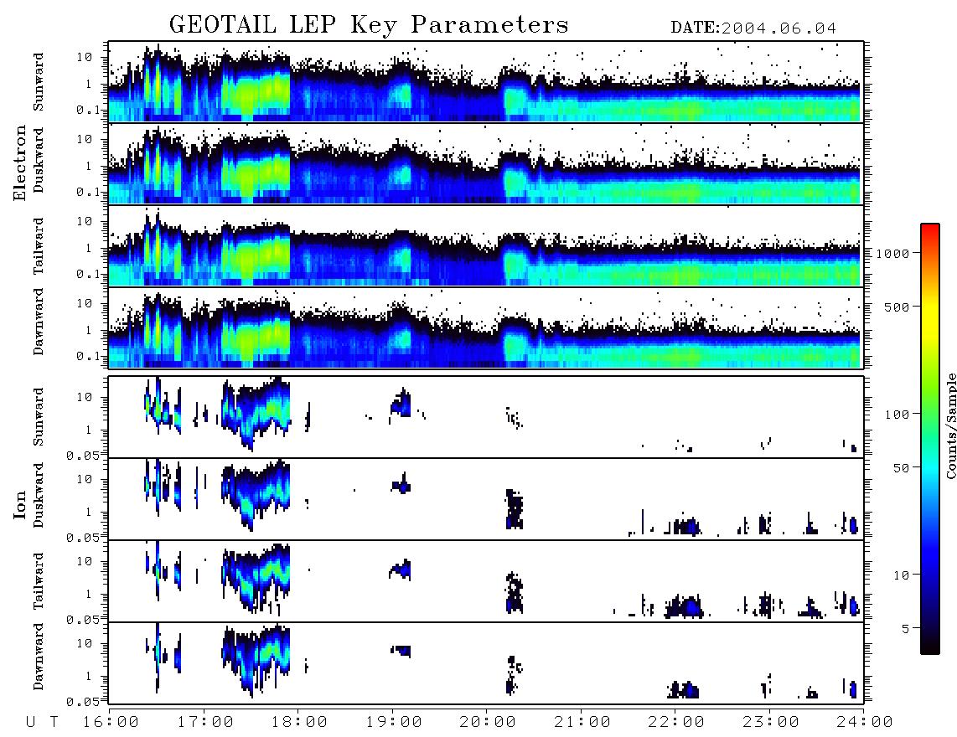This screenshot has height=737, width=957.
Task: Click "0.05" tick of Ion Sunward panel
Action: click(82, 455)
